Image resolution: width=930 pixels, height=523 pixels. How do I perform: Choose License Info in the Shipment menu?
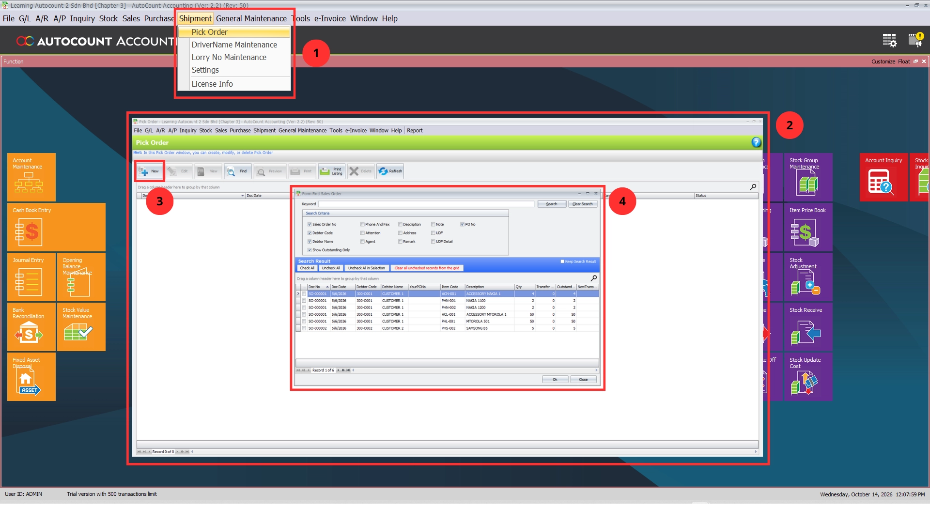point(234,84)
